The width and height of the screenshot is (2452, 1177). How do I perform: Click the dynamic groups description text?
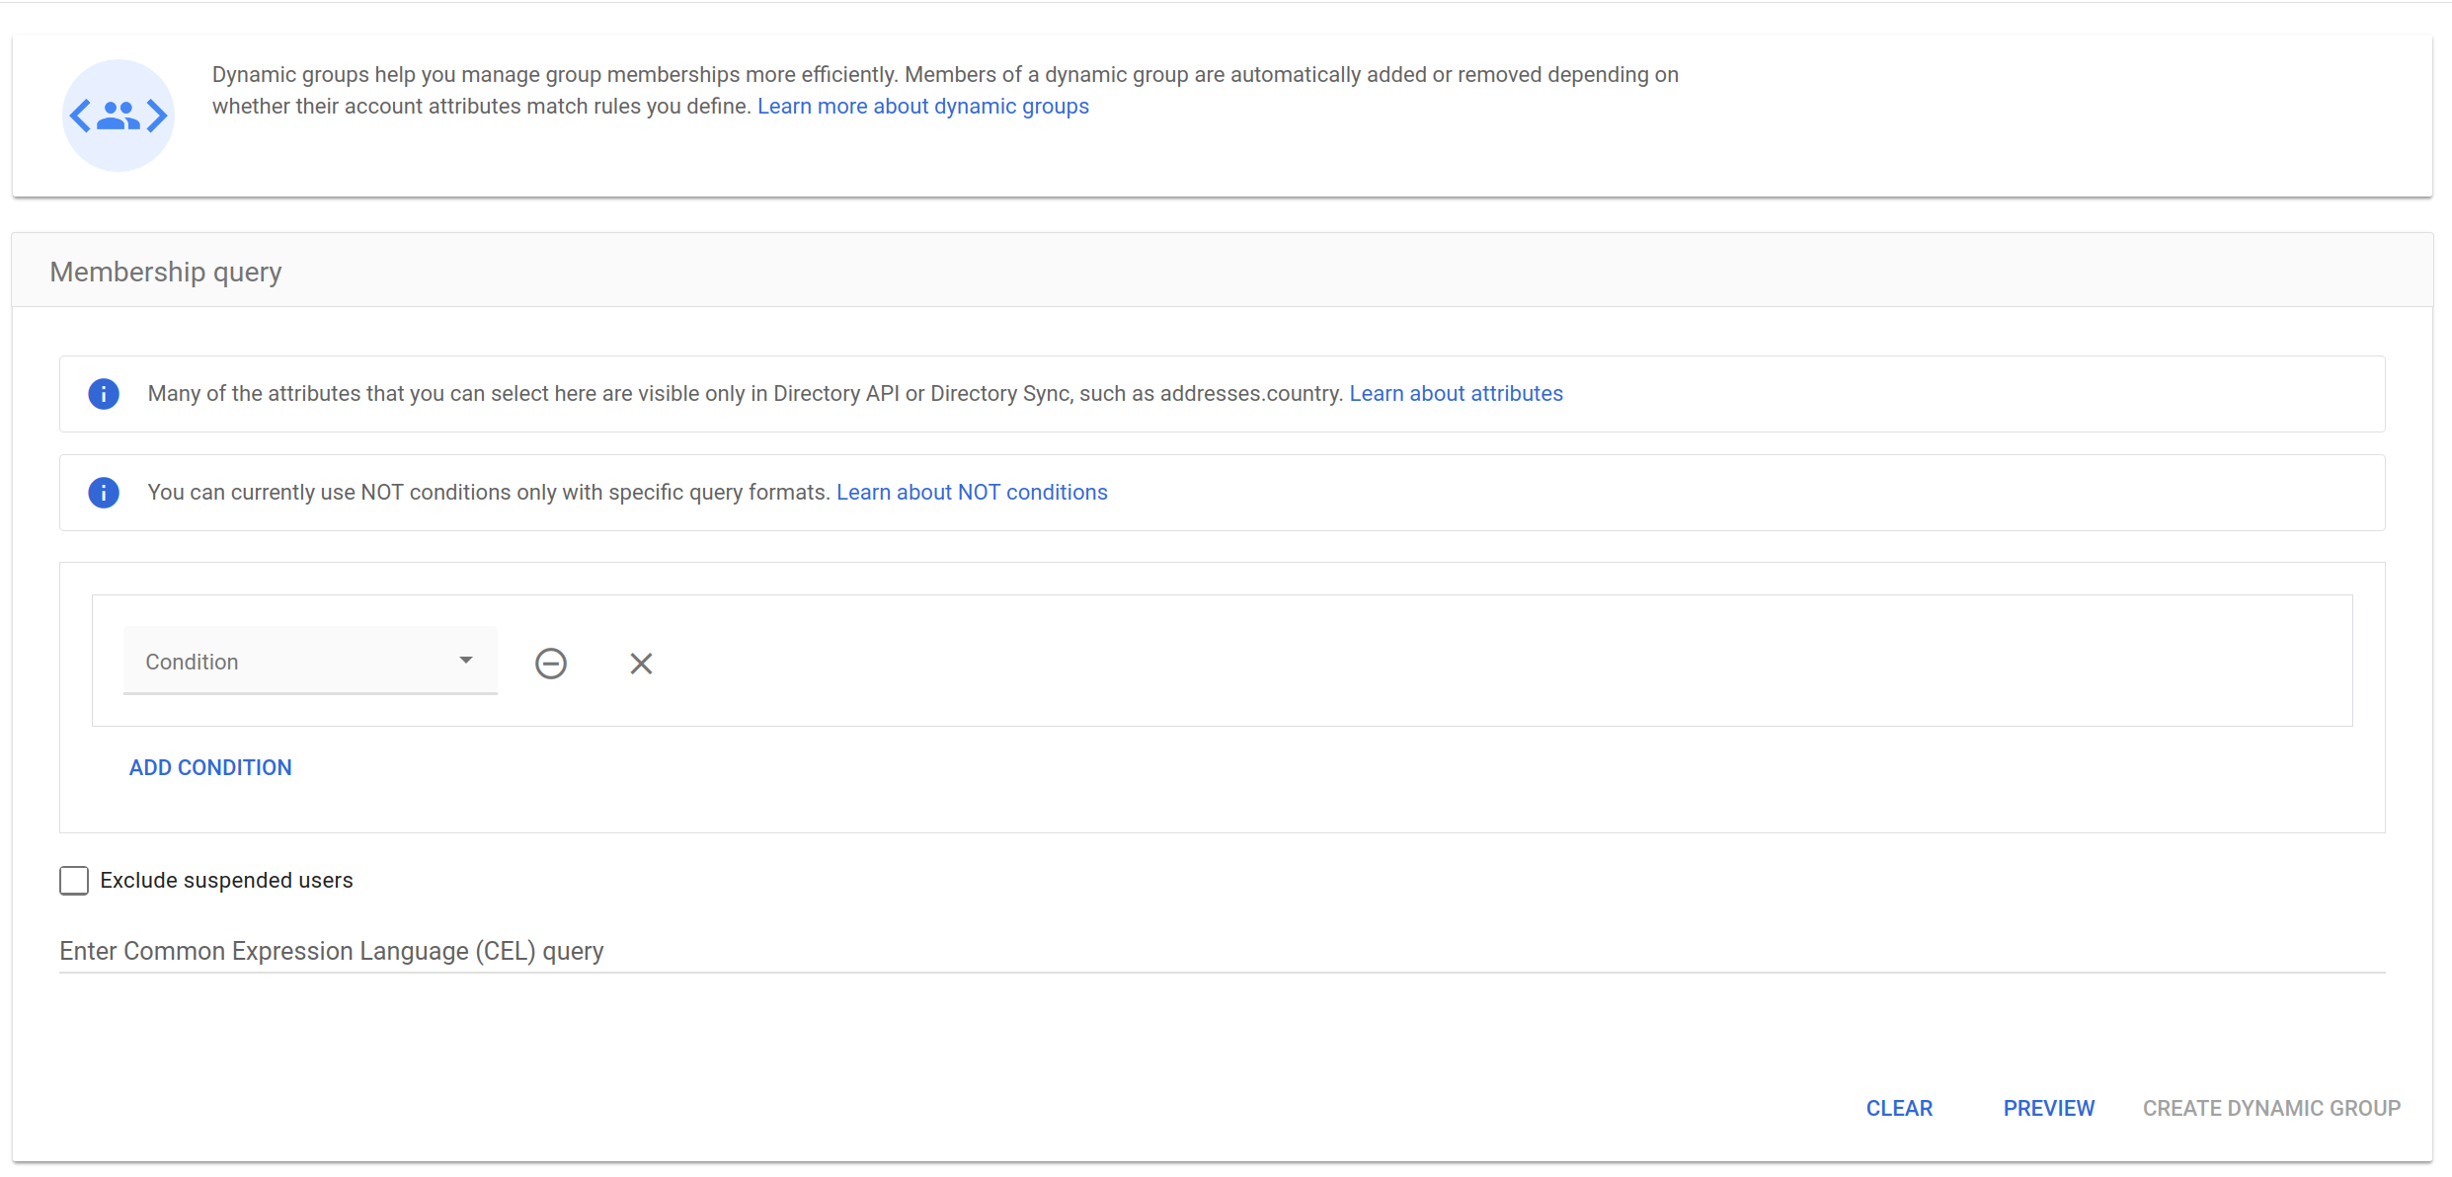(x=944, y=75)
